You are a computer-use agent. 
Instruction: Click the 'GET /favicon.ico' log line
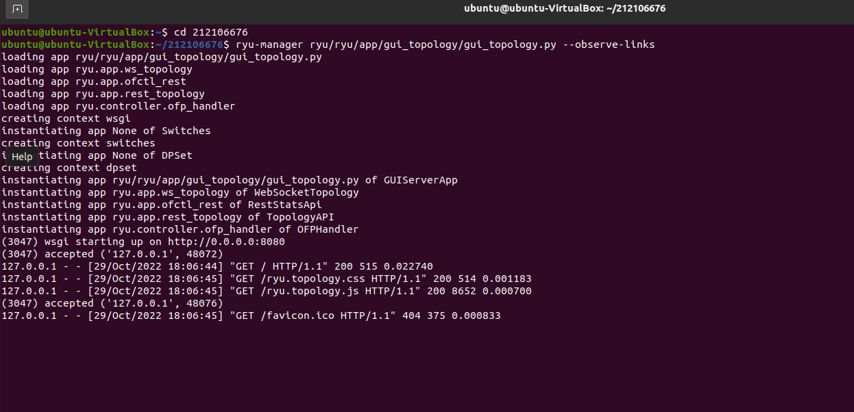pos(251,316)
